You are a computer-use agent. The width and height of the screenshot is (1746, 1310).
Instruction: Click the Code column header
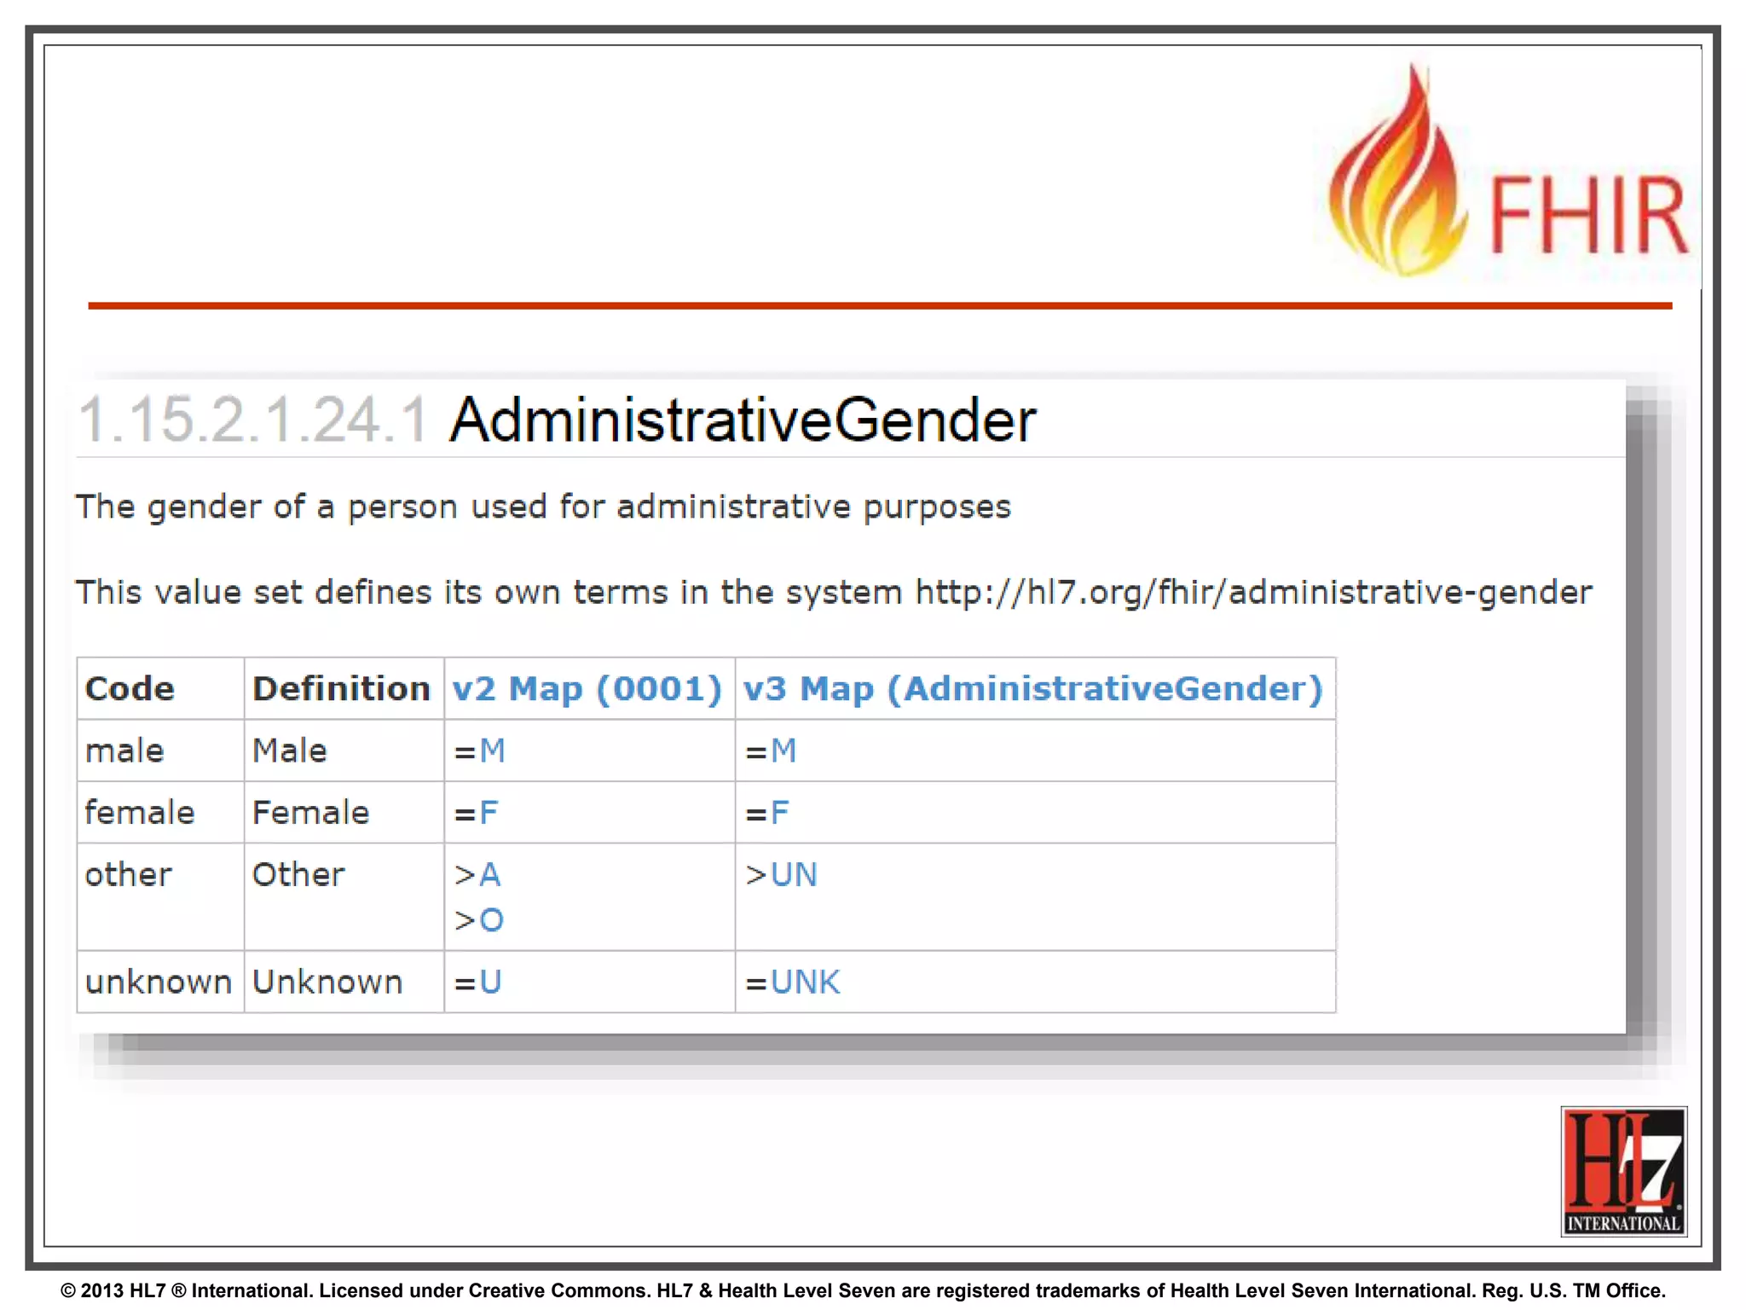coord(130,688)
